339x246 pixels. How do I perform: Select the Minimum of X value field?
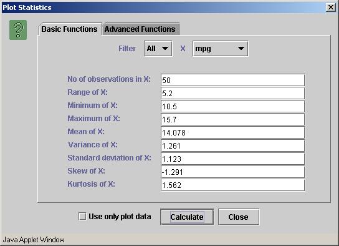coord(233,106)
